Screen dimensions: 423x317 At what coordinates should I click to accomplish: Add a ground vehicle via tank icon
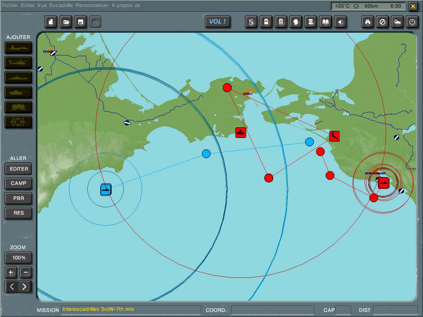click(x=18, y=92)
